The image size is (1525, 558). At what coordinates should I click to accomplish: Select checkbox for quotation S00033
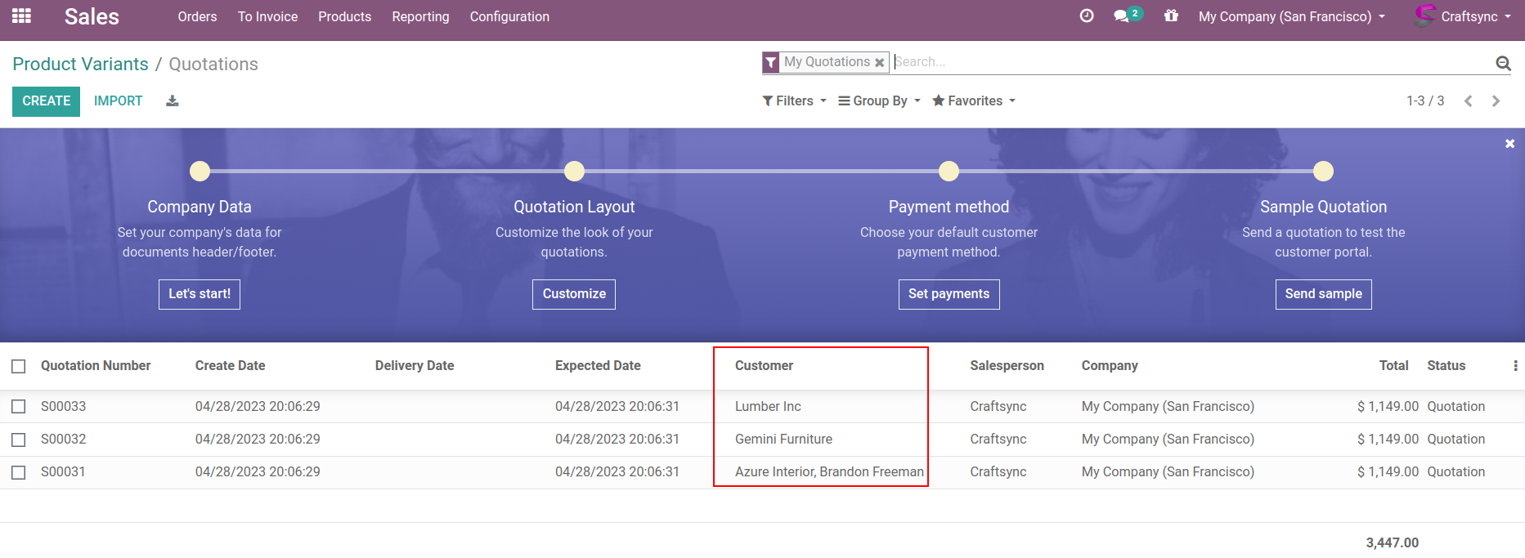point(19,407)
